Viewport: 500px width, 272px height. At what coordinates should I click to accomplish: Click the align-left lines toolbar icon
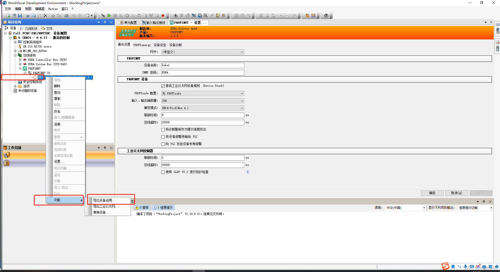(x=261, y=16)
